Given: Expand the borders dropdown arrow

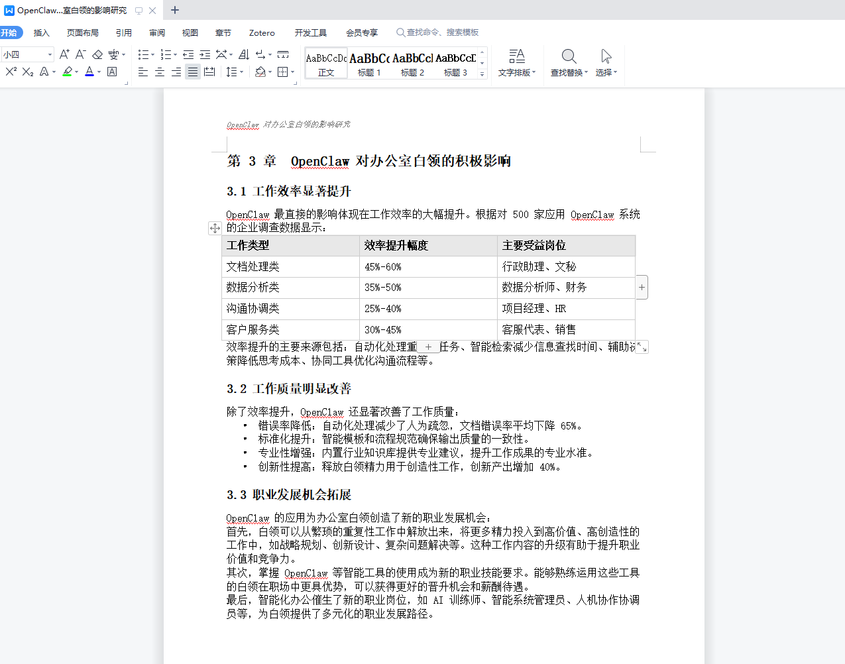Looking at the screenshot, I should pyautogui.click(x=292, y=72).
